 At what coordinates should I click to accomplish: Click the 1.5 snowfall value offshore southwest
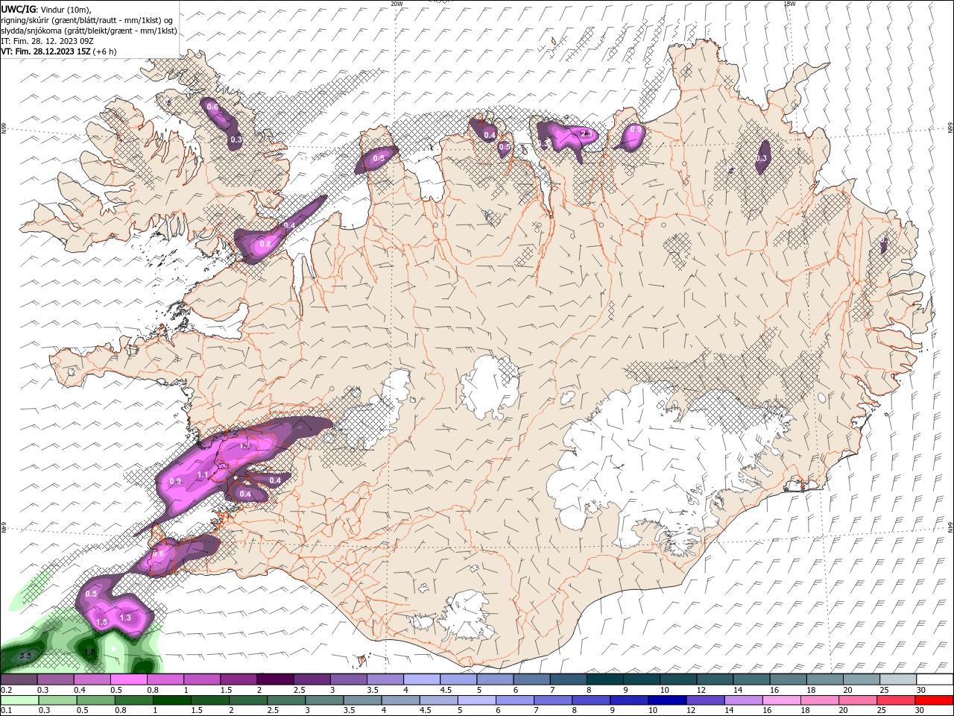(x=102, y=622)
